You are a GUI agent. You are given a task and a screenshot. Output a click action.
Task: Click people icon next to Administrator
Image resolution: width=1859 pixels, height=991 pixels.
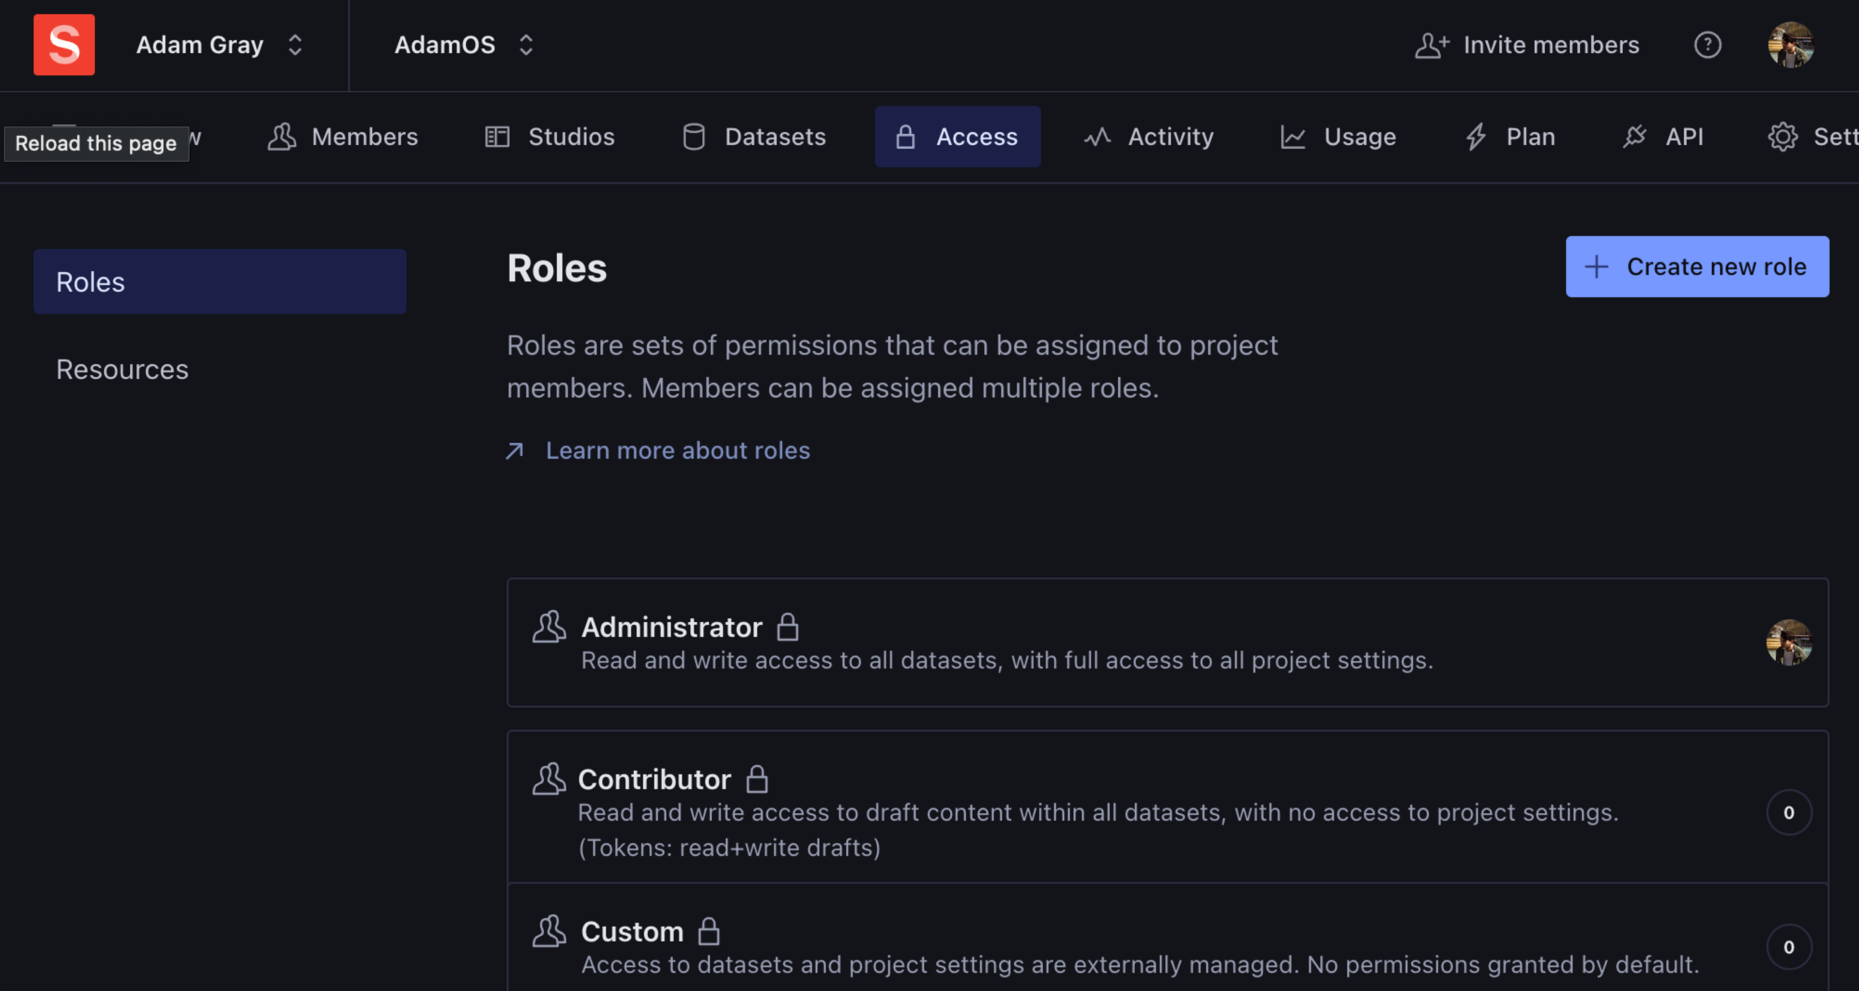coord(549,626)
